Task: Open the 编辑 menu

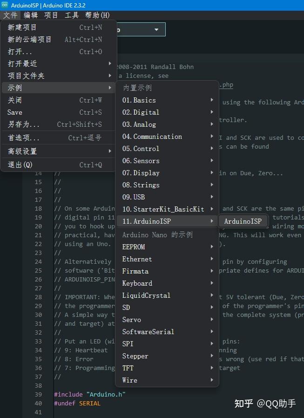Action: 31,15
